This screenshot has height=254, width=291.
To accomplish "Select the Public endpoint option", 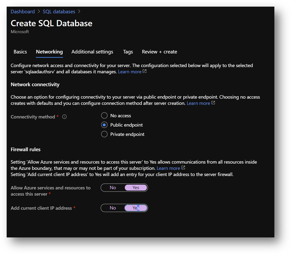I will [x=104, y=125].
